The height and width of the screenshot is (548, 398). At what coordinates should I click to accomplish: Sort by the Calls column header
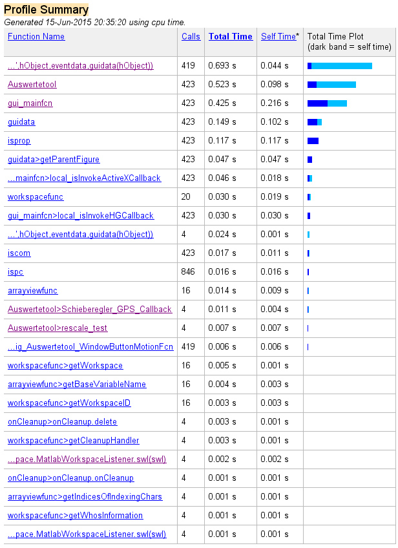pyautogui.click(x=191, y=37)
